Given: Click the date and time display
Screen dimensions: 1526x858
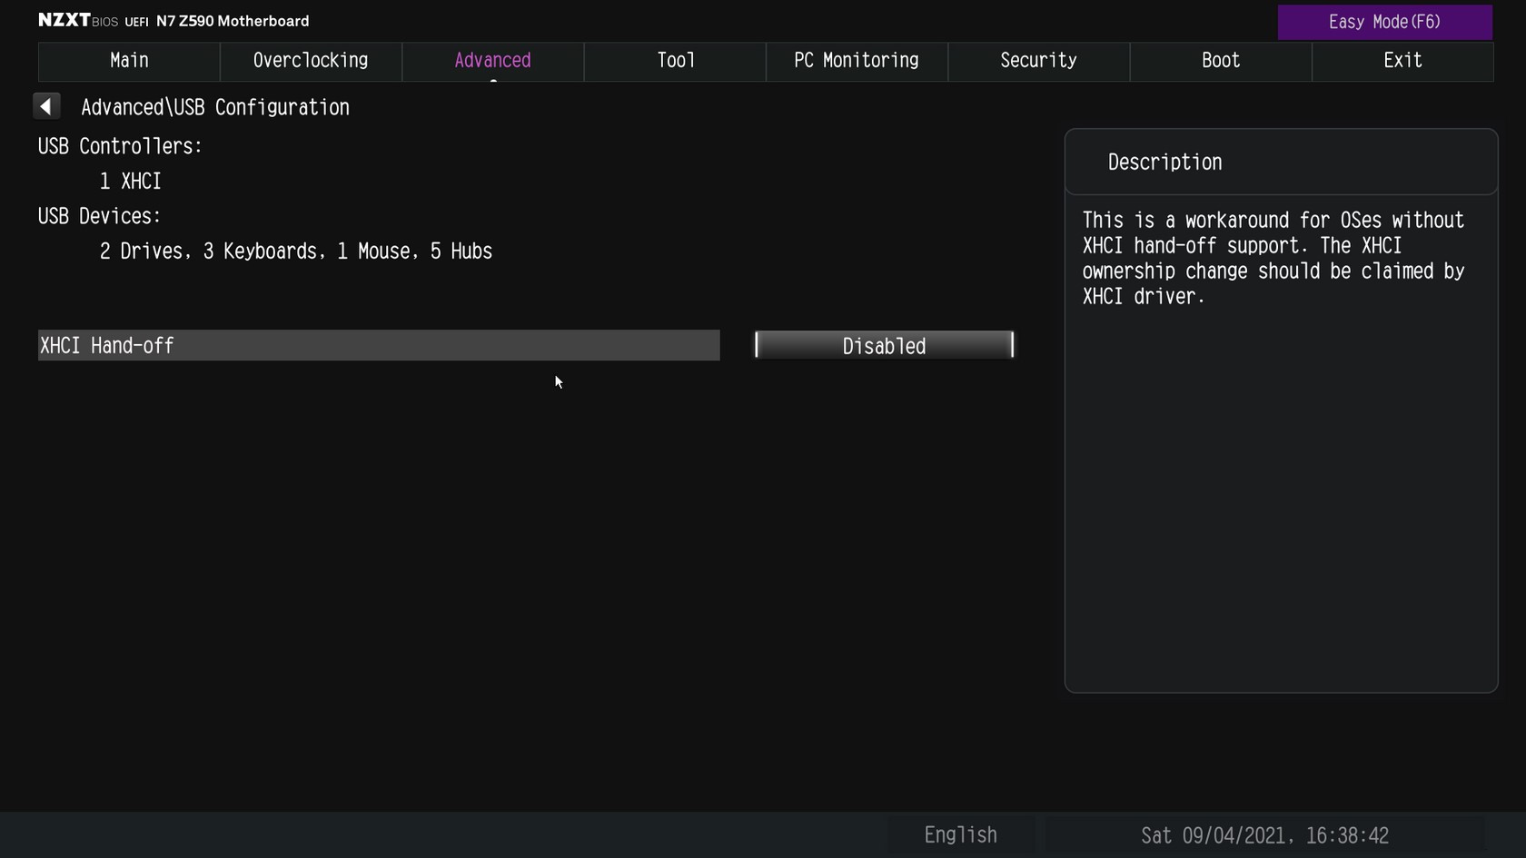Looking at the screenshot, I should (1264, 835).
